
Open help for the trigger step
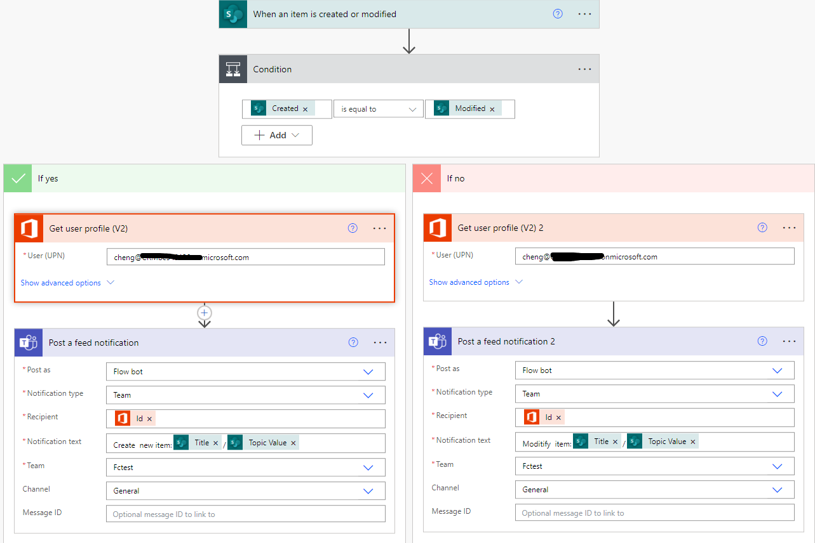click(x=557, y=13)
